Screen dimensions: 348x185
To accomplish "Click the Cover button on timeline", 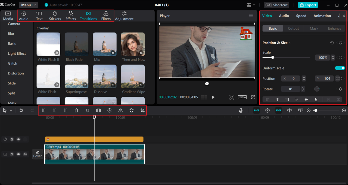I will click(38, 154).
